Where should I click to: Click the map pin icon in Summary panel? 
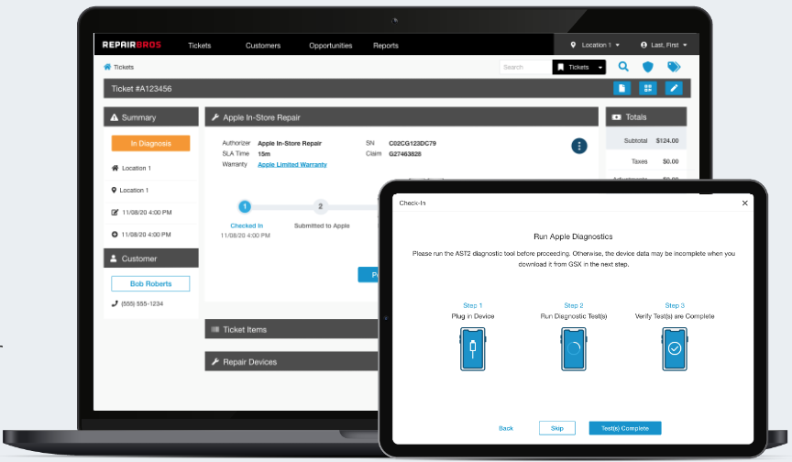coord(114,190)
